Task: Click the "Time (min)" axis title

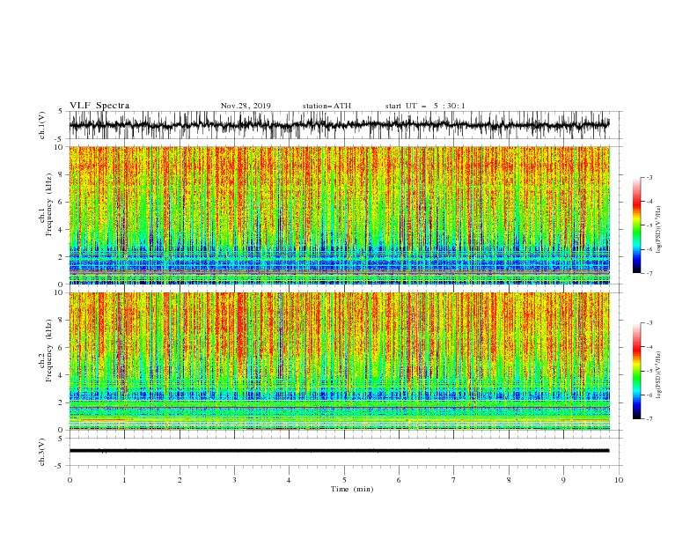Action: point(352,489)
